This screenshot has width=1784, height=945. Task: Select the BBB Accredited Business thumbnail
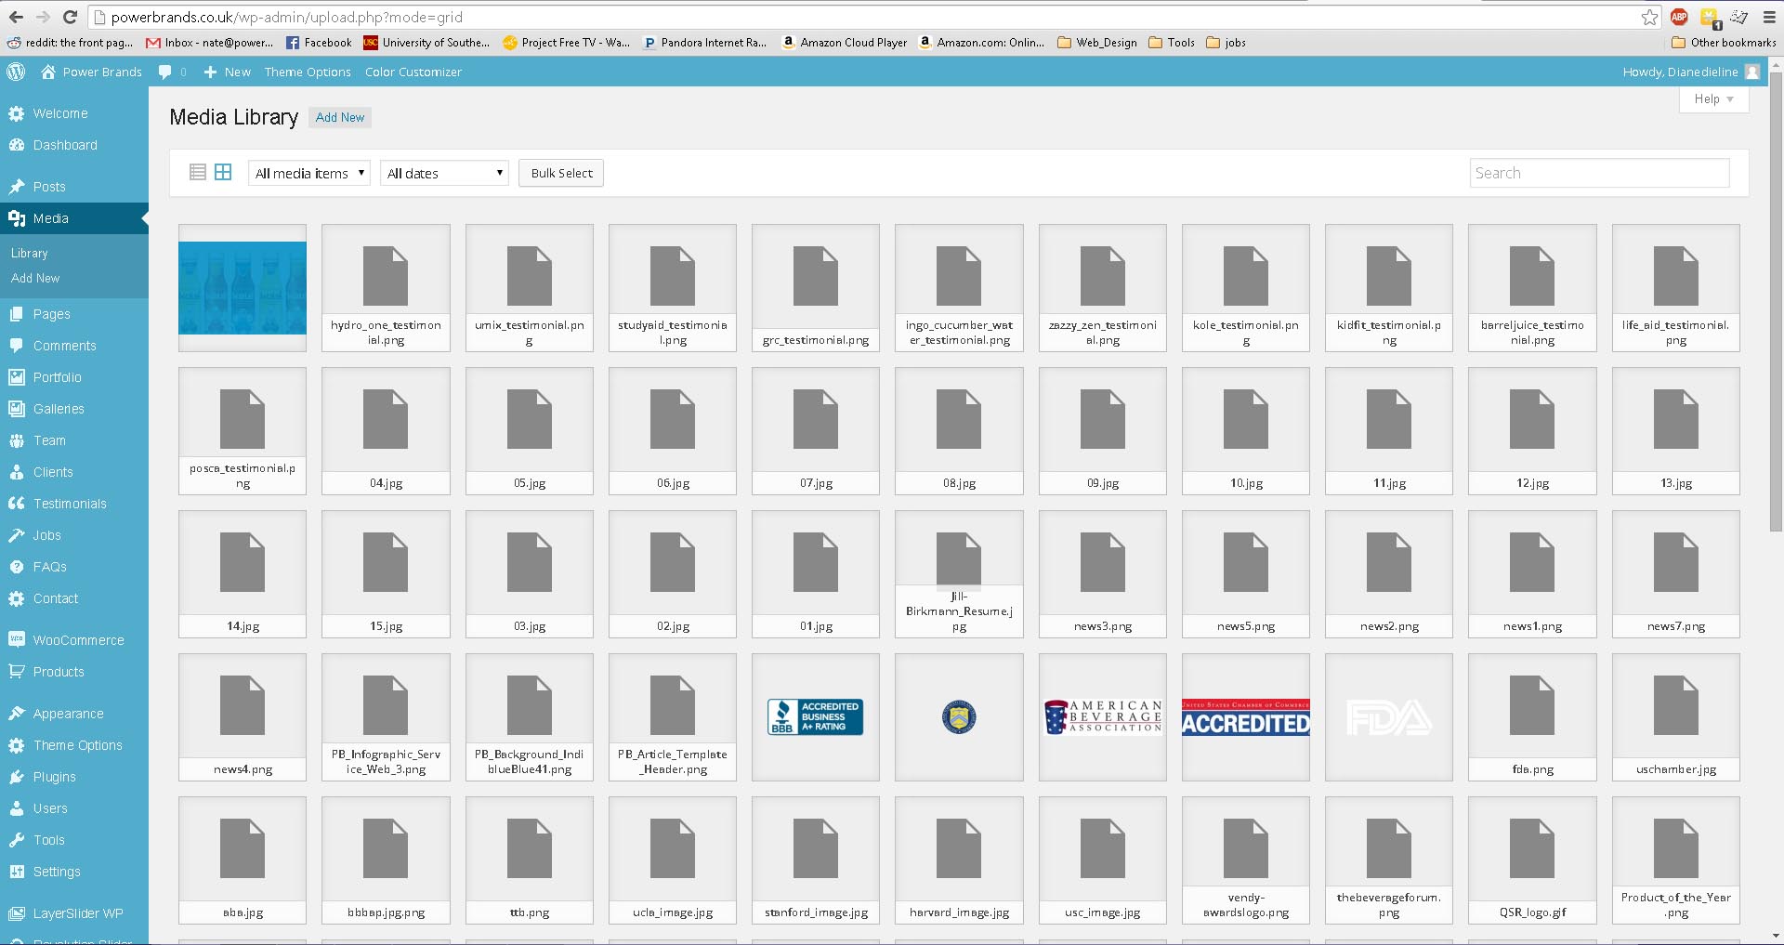click(816, 717)
